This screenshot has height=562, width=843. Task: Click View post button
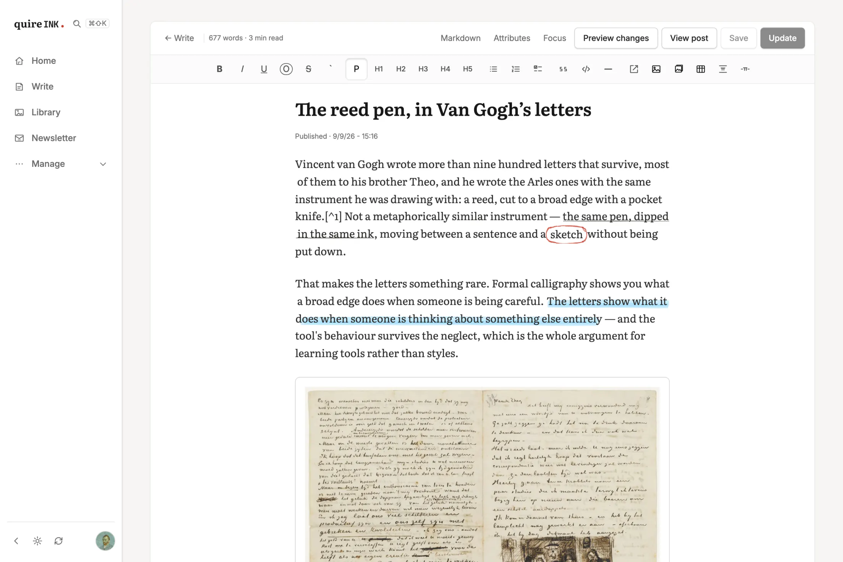pos(689,38)
